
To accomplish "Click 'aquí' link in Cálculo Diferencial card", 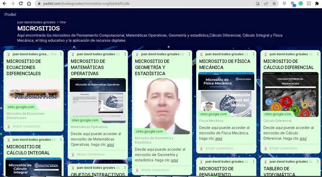I will (303, 138).
